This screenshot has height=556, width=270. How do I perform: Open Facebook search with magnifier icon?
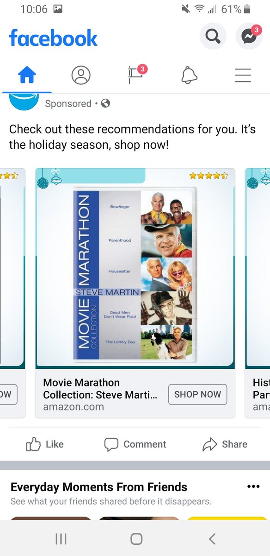pos(213,36)
